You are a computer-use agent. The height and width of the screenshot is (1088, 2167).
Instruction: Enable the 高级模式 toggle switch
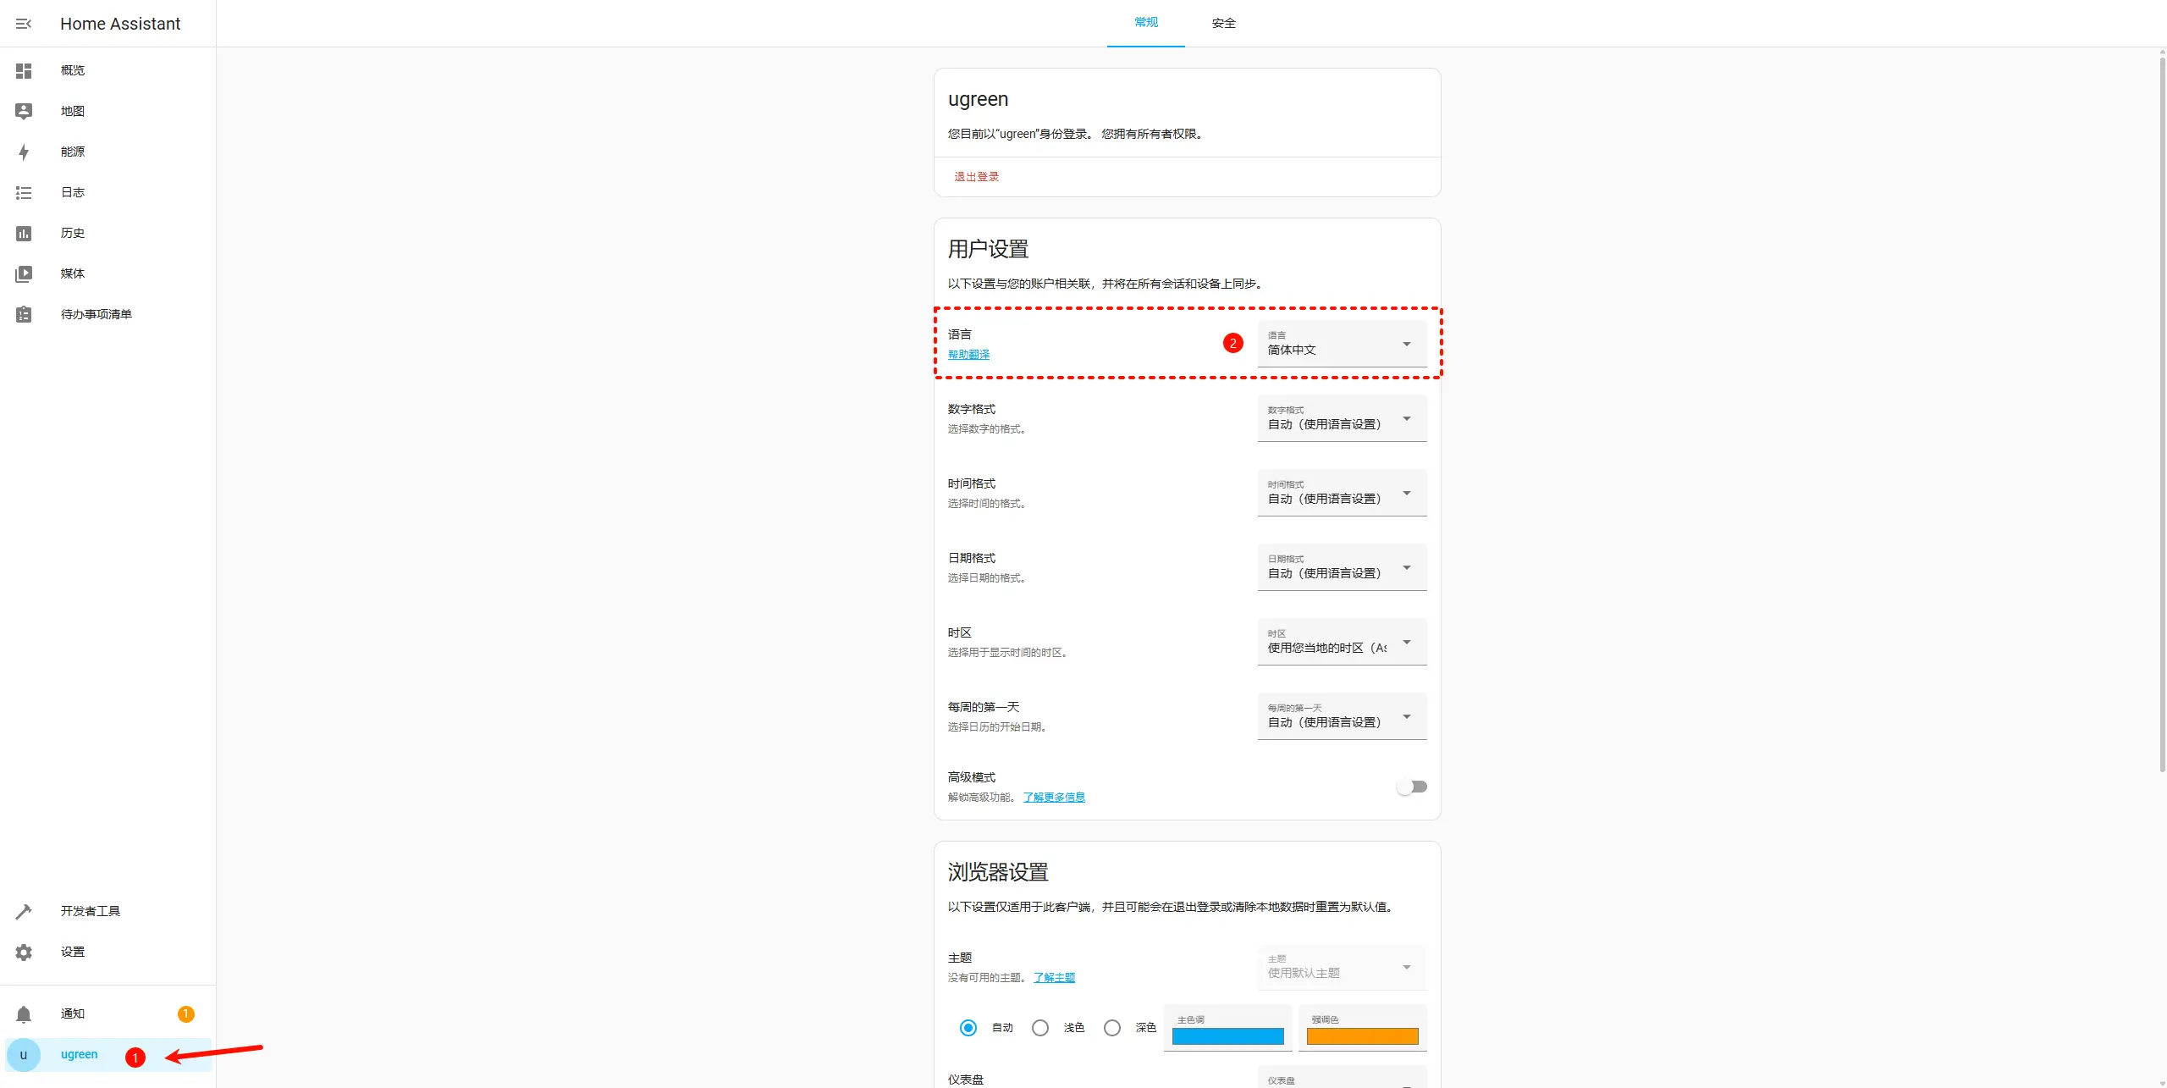point(1411,787)
